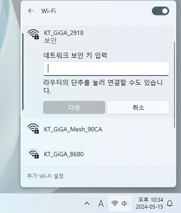Open the clock showing 오후 10:34
The image size is (181, 213).
click(150, 203)
